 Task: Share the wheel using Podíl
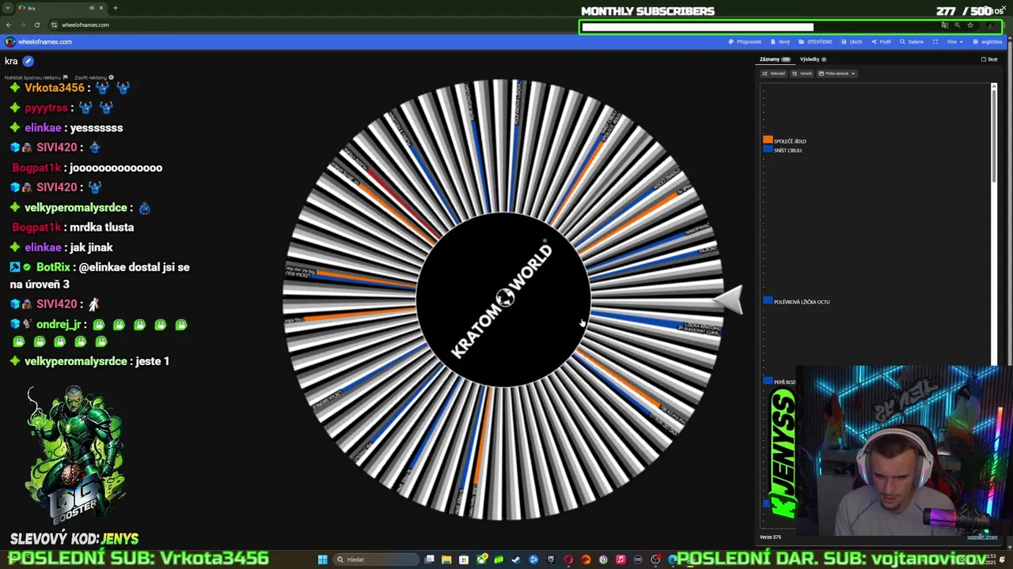pyautogui.click(x=881, y=42)
